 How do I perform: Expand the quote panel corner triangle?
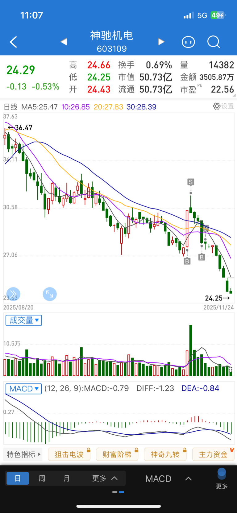click(x=235, y=95)
